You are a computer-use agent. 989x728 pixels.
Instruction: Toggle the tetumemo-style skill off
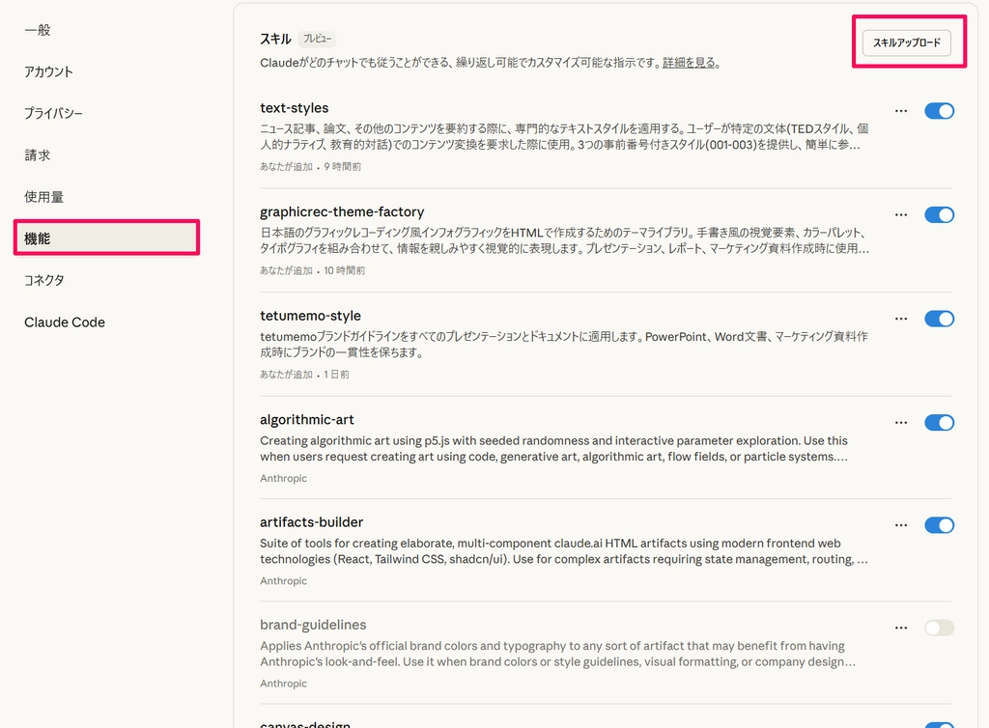pyautogui.click(x=939, y=319)
